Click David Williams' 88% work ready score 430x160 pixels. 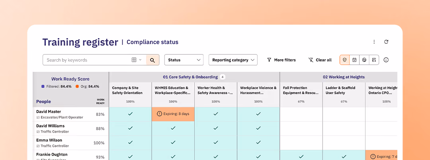click(x=100, y=129)
